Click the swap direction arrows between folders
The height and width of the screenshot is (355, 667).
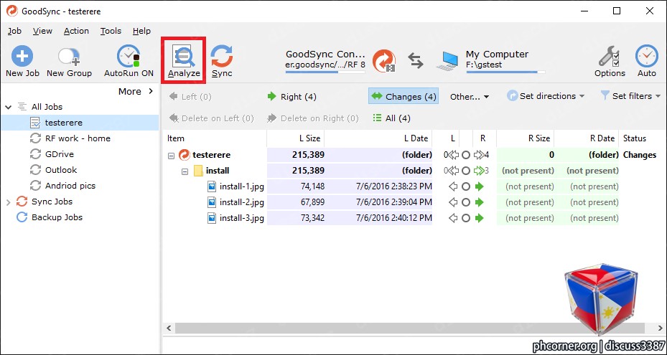(416, 60)
